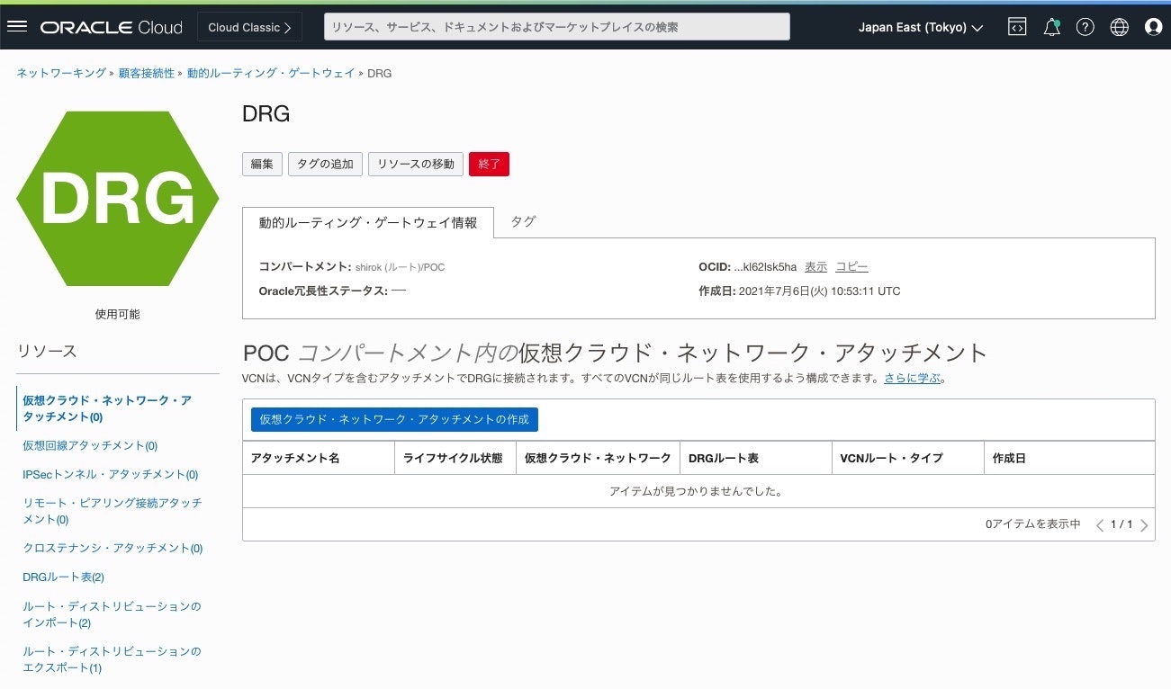Select the 動的ルーティング・ゲートウェイ情報 tab
Screen dimensions: 1171x689
pyautogui.click(x=368, y=222)
